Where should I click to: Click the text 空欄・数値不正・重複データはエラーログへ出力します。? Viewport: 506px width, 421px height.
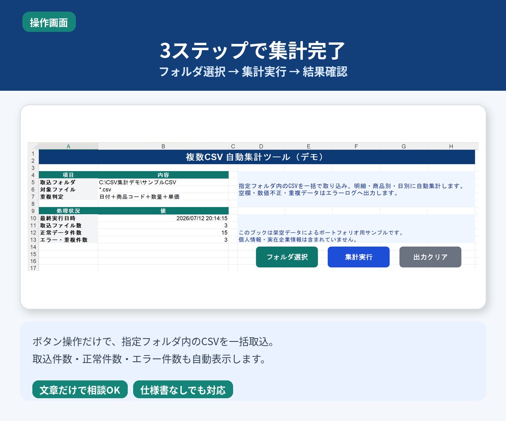[319, 193]
